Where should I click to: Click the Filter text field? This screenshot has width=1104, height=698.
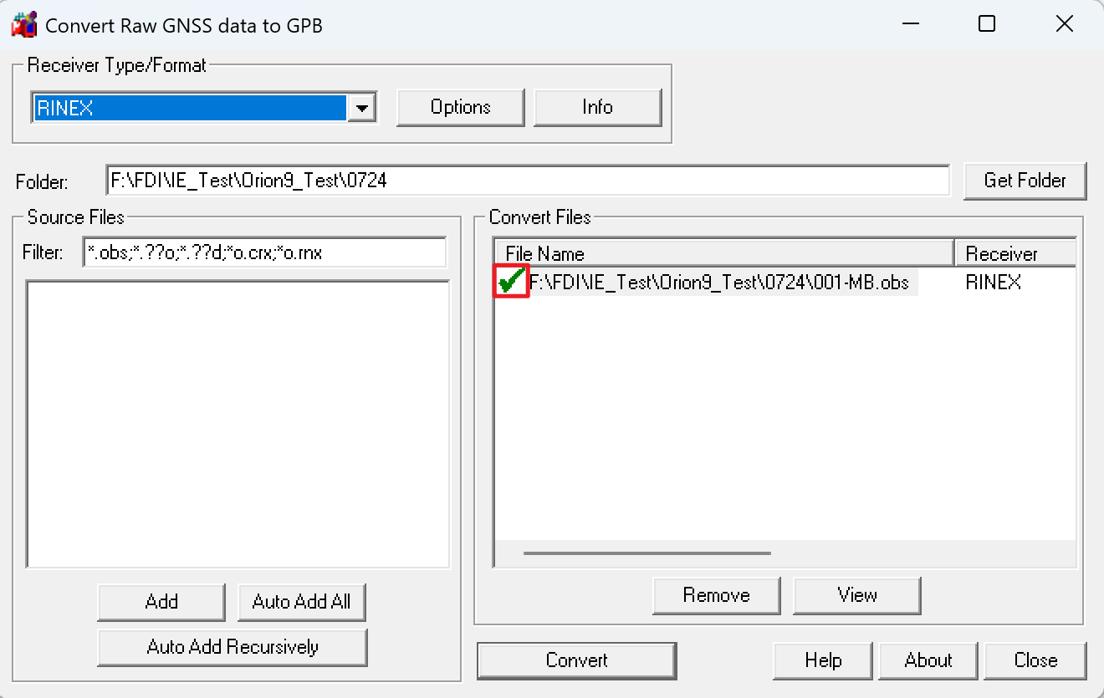point(264,252)
